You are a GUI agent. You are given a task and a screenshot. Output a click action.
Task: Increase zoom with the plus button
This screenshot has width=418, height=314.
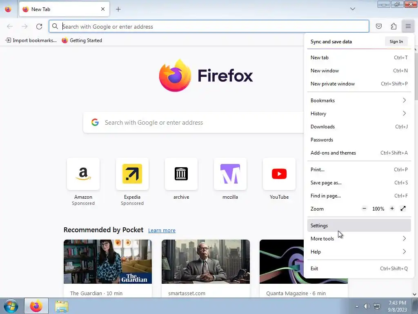point(392,209)
